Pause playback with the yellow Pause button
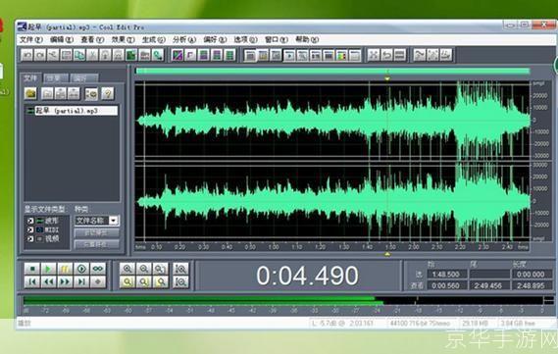The height and width of the screenshot is (354, 558). [x=65, y=269]
